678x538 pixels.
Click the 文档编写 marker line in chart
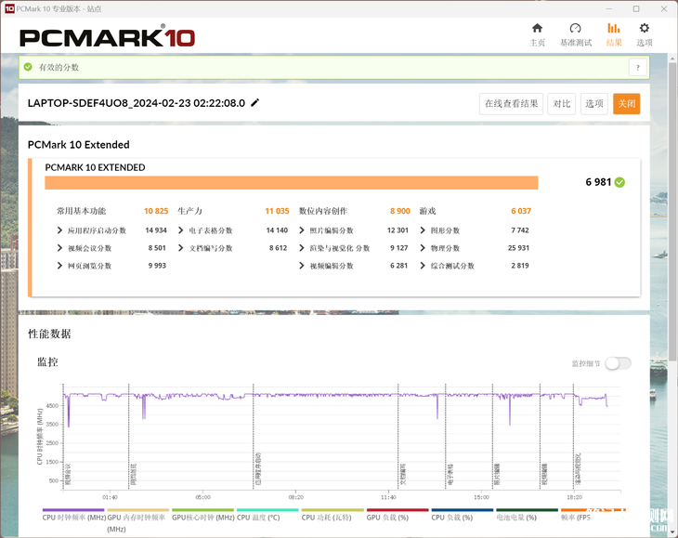pos(398,437)
